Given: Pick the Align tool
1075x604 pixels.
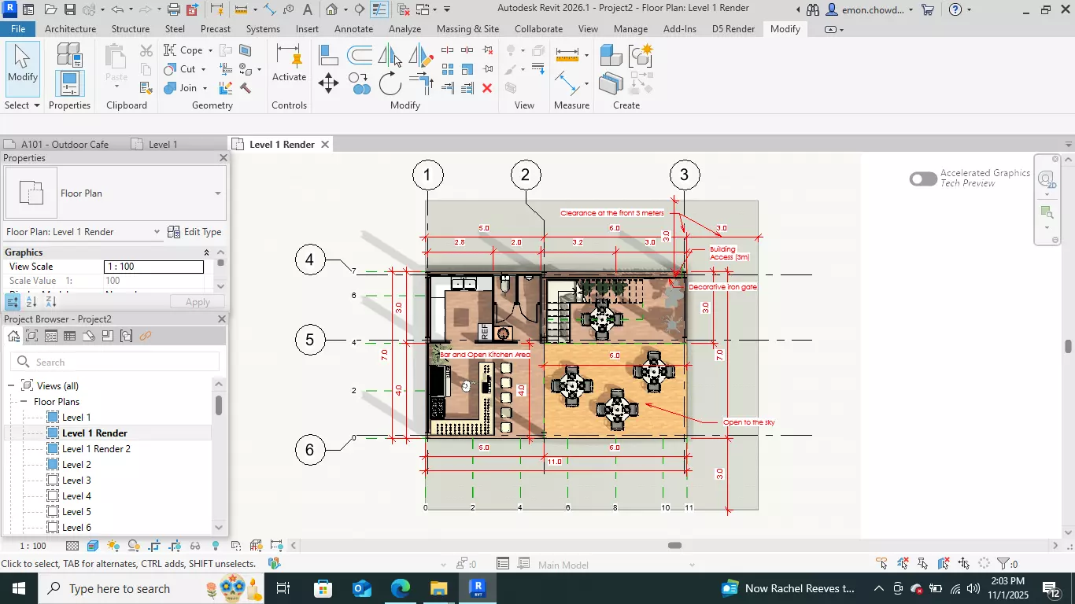Looking at the screenshot, I should (x=328, y=55).
